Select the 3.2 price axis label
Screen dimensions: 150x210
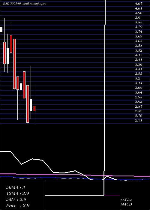138,78
